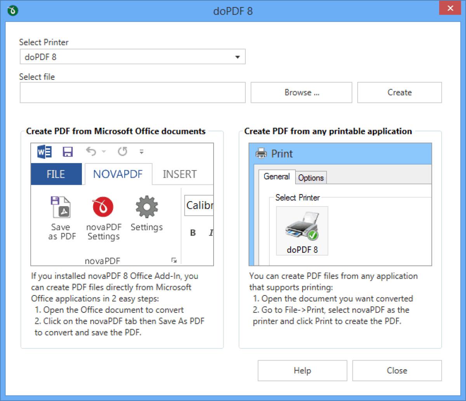
Task: Open the Select Printer dropdown
Action: 238,57
